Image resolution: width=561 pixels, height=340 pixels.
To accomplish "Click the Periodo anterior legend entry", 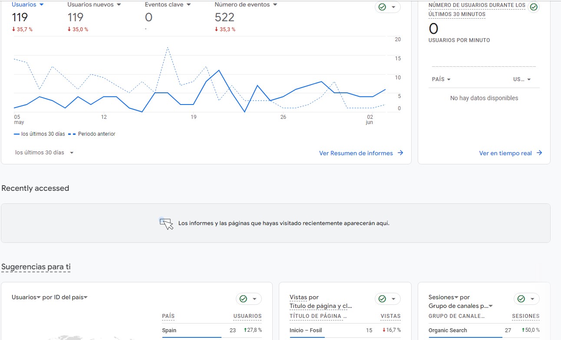I will coord(92,134).
